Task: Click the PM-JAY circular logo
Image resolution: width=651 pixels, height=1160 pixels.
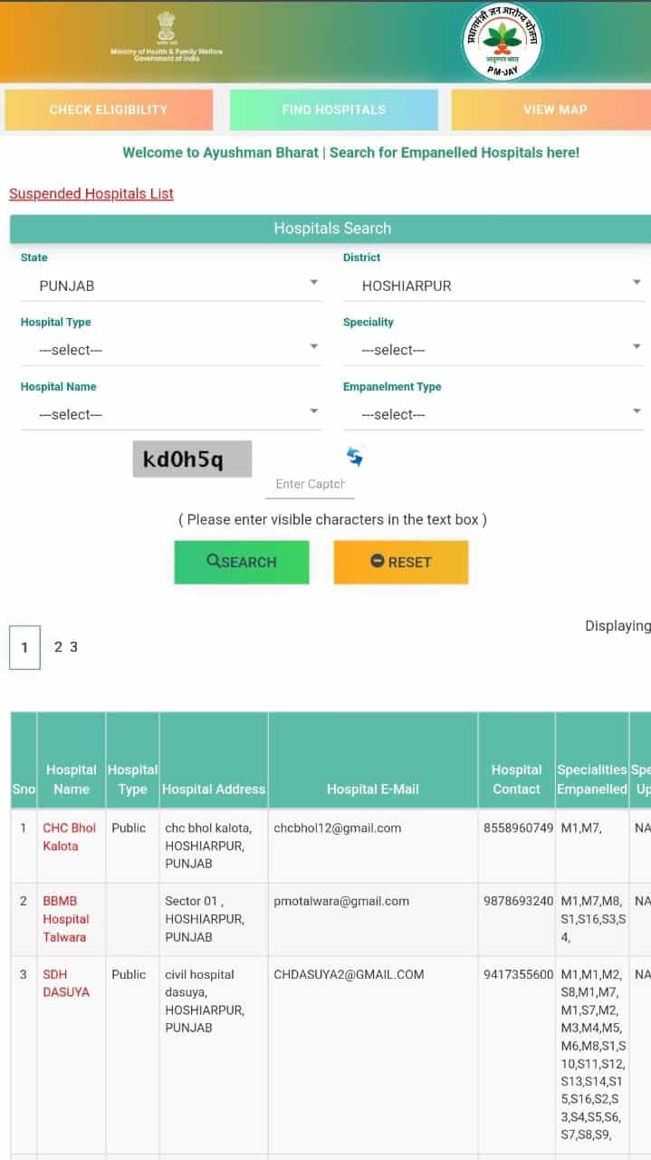Action: 502,42
